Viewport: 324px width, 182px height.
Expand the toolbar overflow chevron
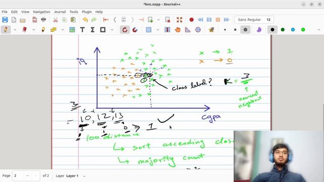pos(319,30)
